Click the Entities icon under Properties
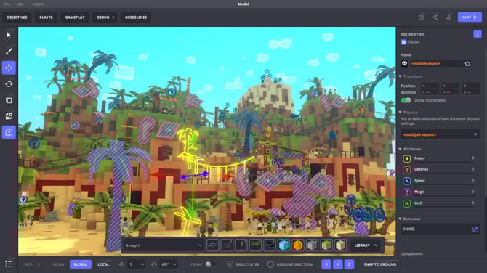Screen dimensions: 487x273 [403, 42]
